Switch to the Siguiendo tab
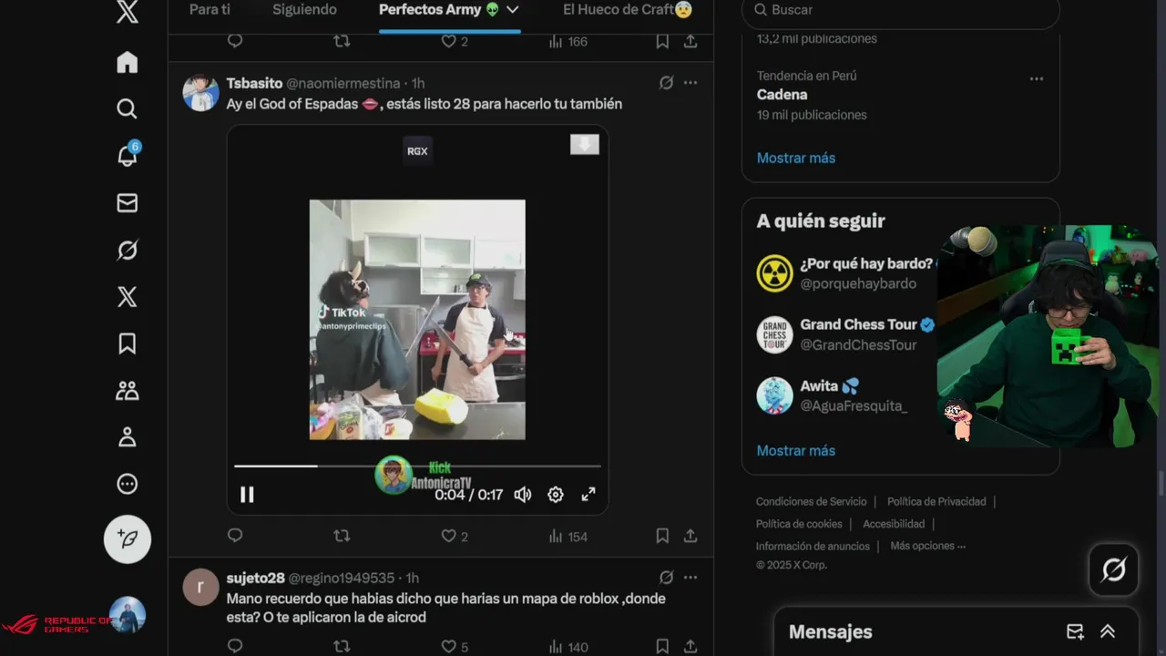 click(304, 10)
